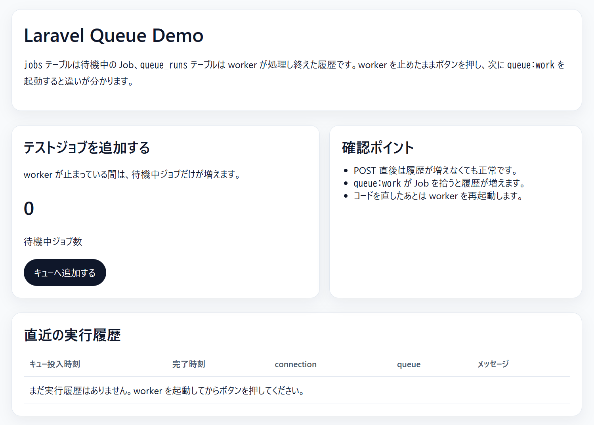Viewport: 594px width, 425px height.
Task: Click the メッセージ column header
Action: pos(493,364)
